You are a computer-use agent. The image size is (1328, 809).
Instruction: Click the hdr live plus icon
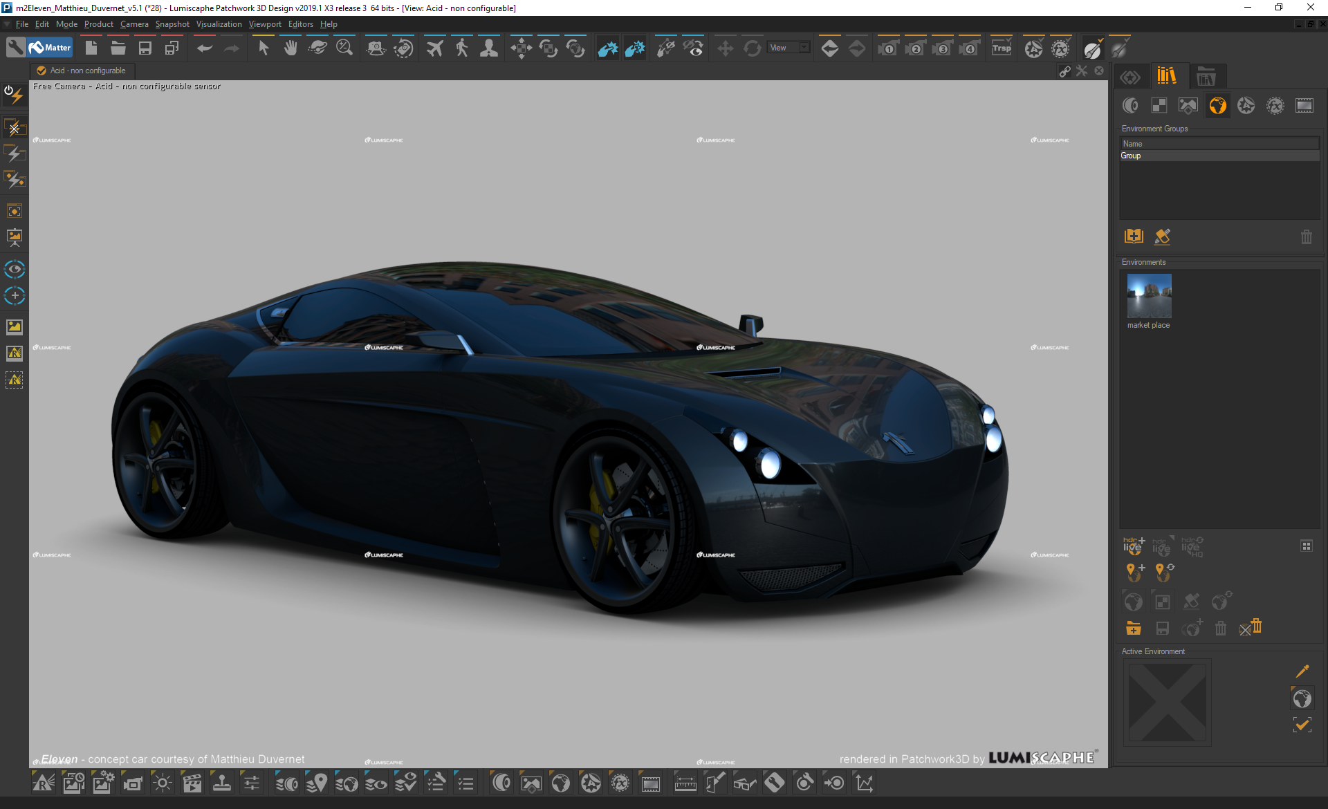(1134, 546)
